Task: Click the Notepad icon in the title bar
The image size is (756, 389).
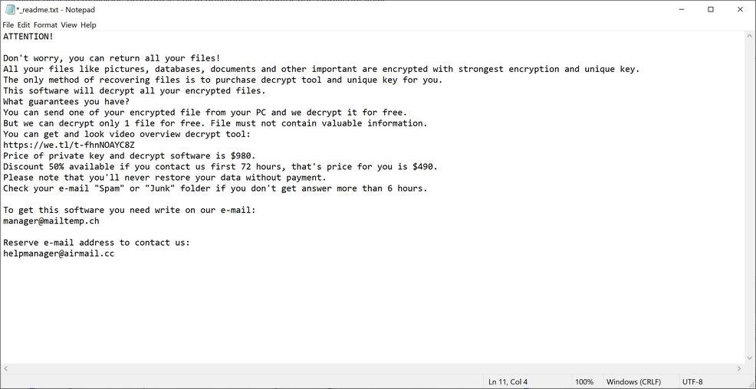Action: (9, 10)
